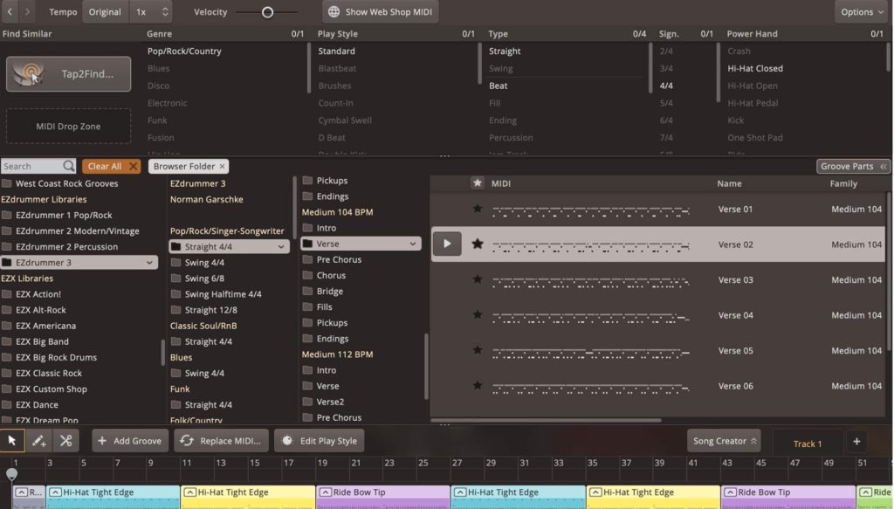The height and width of the screenshot is (509, 894).
Task: Open the Options dropdown
Action: tap(862, 11)
